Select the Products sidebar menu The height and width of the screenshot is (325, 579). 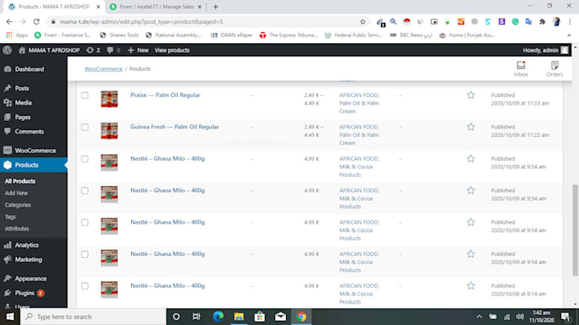[33, 165]
